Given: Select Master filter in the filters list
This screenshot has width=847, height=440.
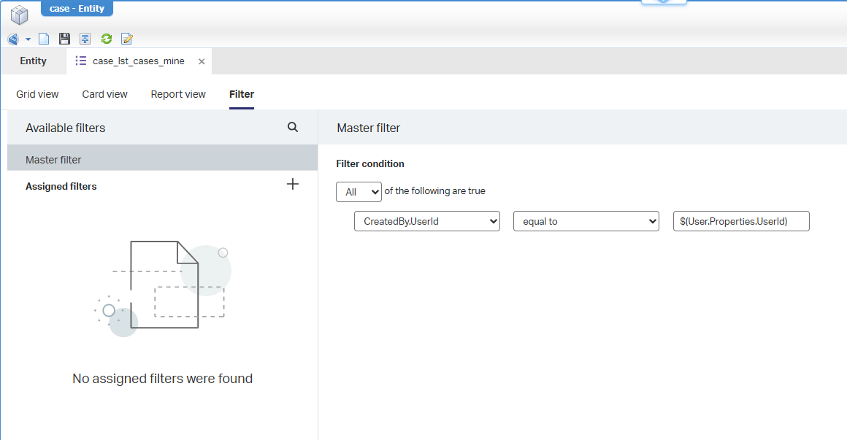Looking at the screenshot, I should pyautogui.click(x=163, y=158).
